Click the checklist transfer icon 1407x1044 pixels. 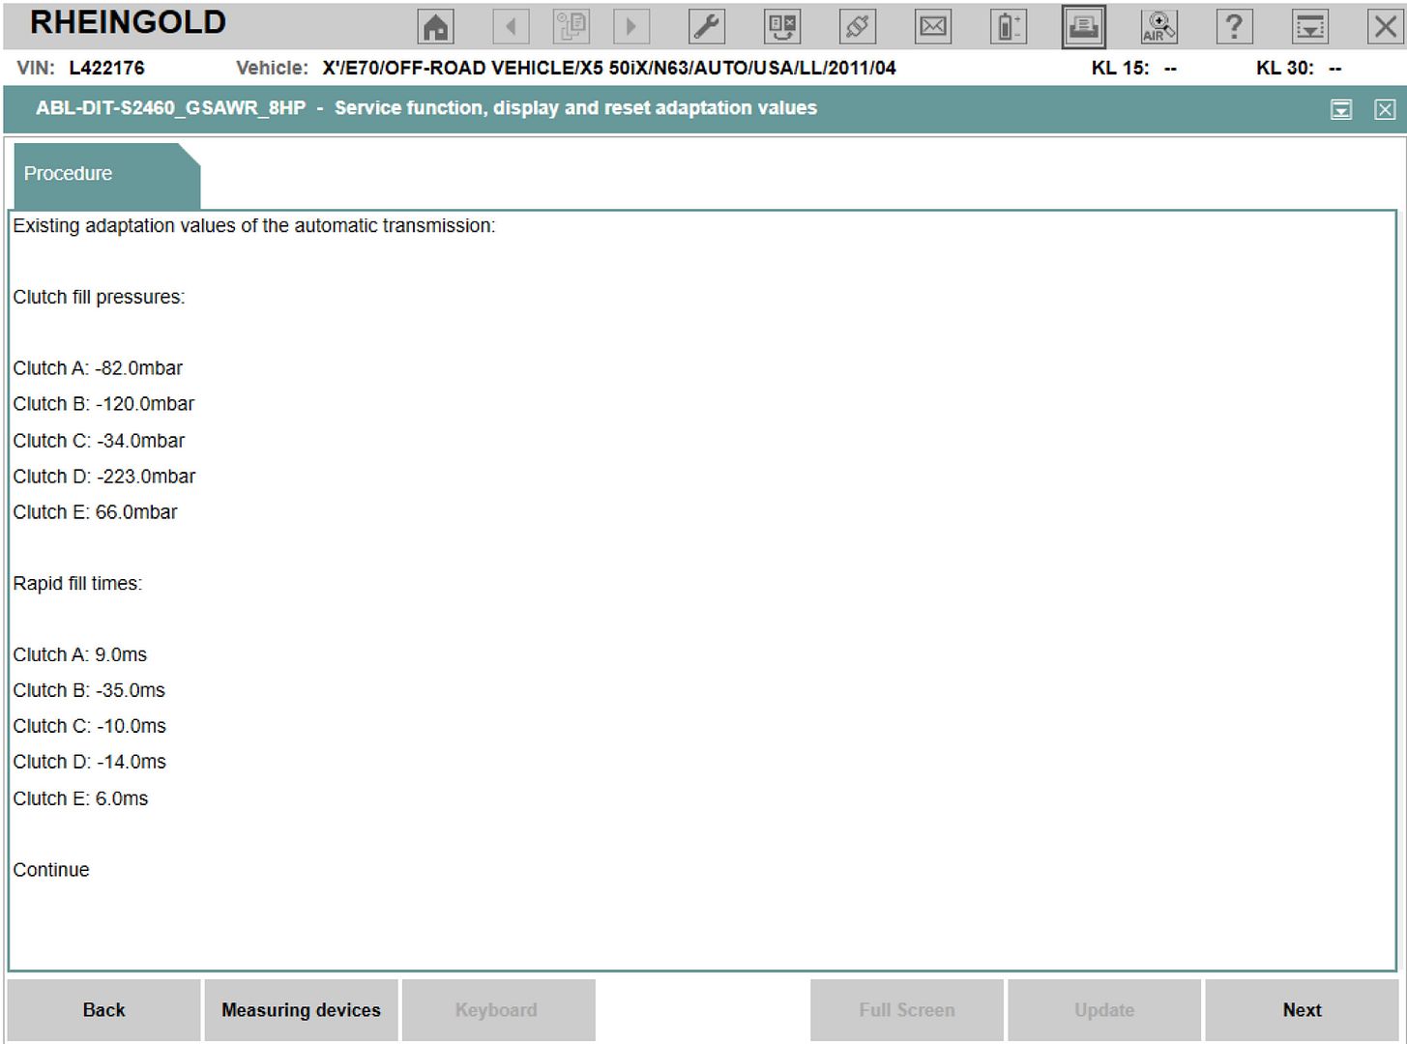tap(782, 26)
